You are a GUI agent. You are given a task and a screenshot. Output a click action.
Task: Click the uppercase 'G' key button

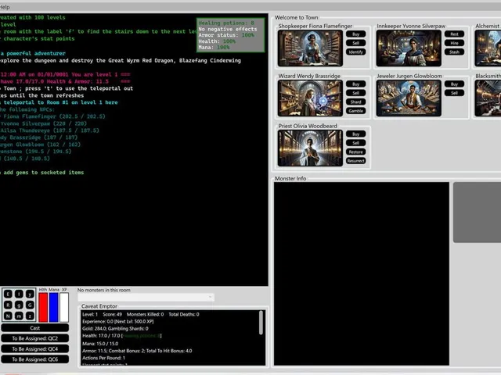point(30,305)
